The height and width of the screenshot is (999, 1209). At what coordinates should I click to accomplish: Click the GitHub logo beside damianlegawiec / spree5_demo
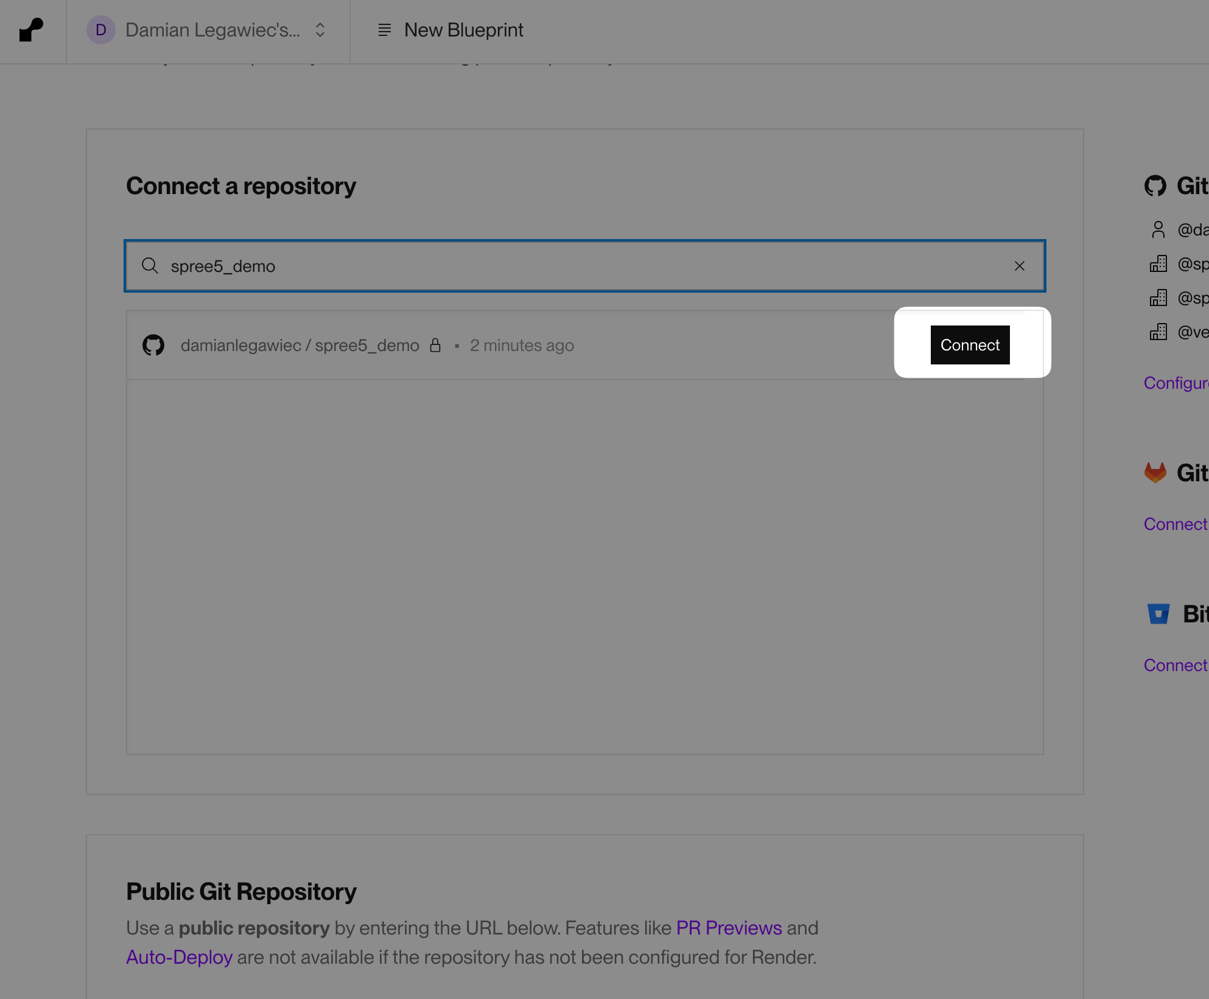point(153,345)
